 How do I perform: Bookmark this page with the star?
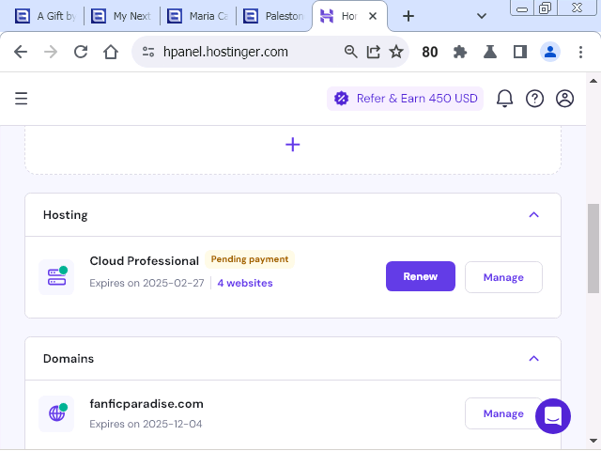point(396,52)
